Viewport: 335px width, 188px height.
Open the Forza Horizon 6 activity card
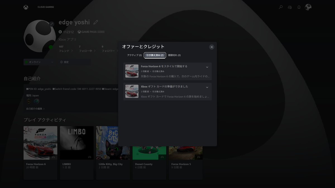(x=40, y=153)
